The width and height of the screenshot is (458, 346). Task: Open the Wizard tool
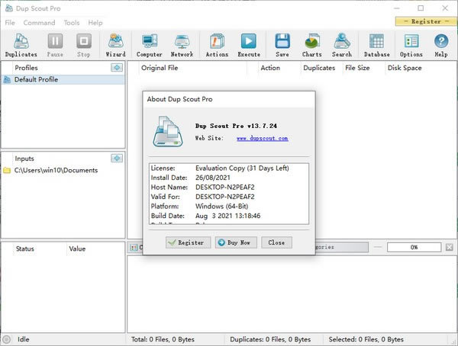tap(116, 45)
